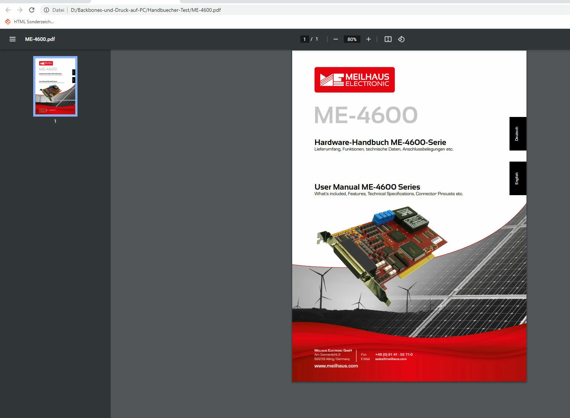
Task: Open the HTML Sonderzeich... bookmark
Action: point(30,22)
